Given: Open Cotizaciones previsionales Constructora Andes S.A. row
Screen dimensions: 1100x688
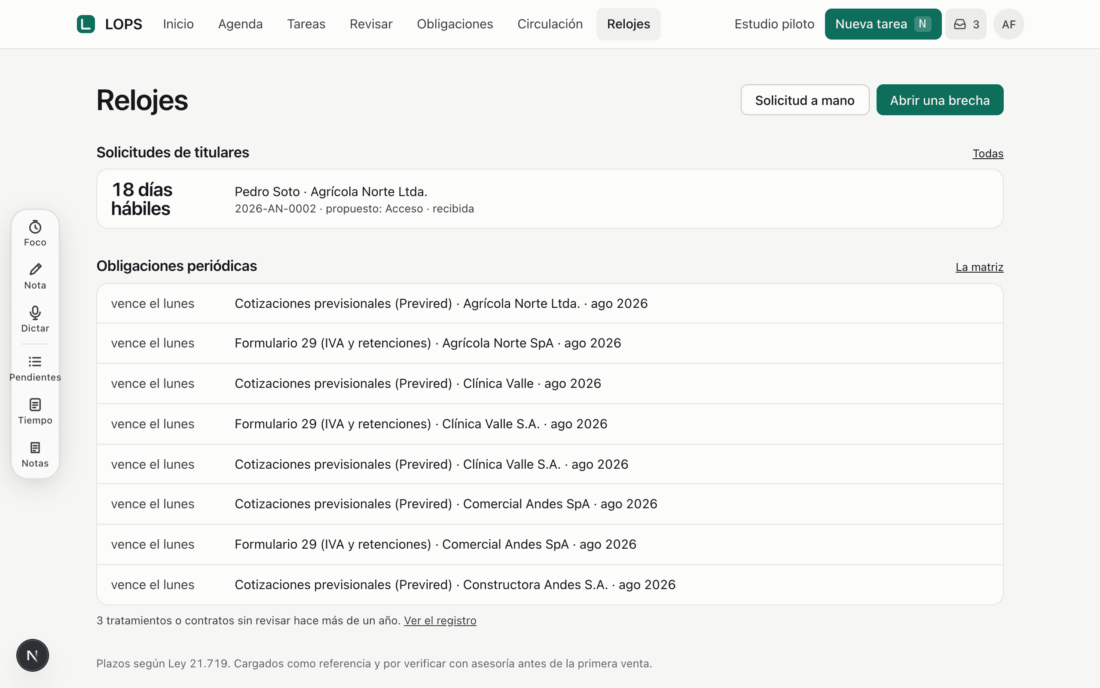Looking at the screenshot, I should click(550, 585).
